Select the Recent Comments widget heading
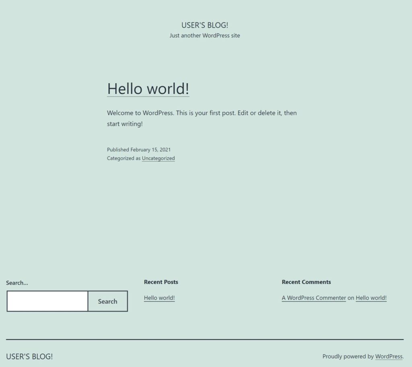The height and width of the screenshot is (367, 412). tap(306, 282)
